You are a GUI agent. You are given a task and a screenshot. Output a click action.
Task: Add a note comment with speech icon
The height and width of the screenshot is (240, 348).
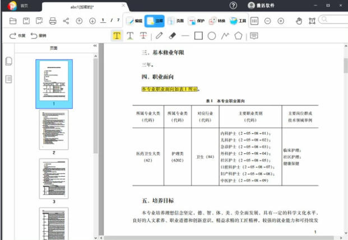pyautogui.click(x=254, y=35)
